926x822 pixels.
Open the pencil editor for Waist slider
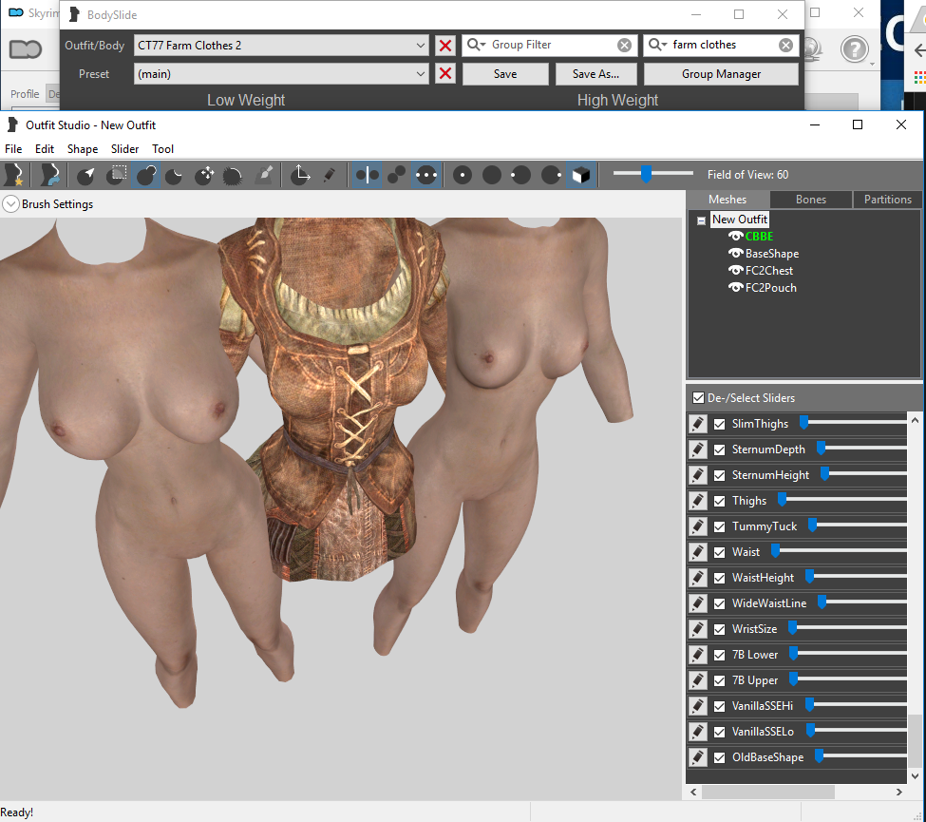pos(698,552)
